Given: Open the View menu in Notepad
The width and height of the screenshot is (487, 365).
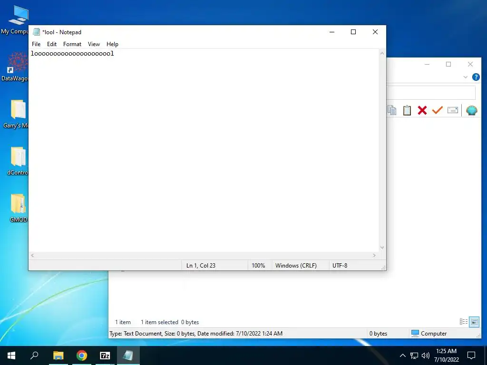Looking at the screenshot, I should 94,44.
